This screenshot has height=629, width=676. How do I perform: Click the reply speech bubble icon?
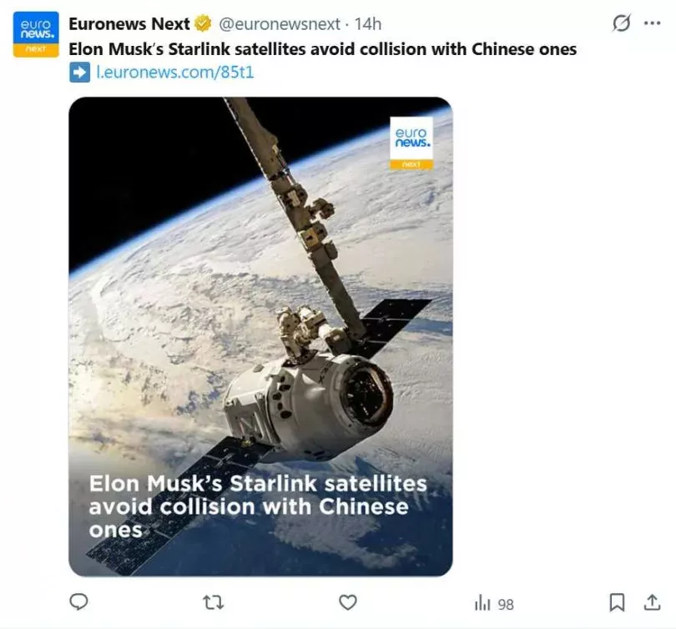(78, 601)
